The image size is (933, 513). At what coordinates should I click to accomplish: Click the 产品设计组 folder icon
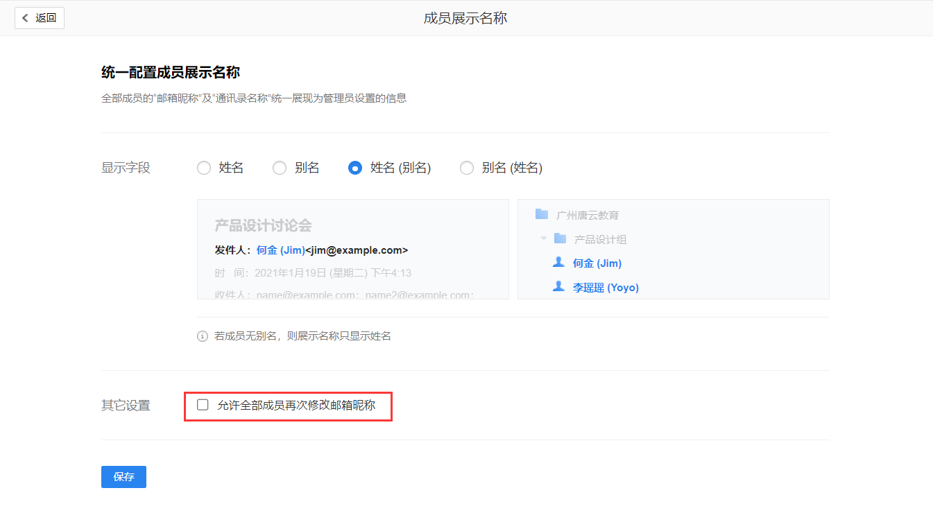click(560, 239)
